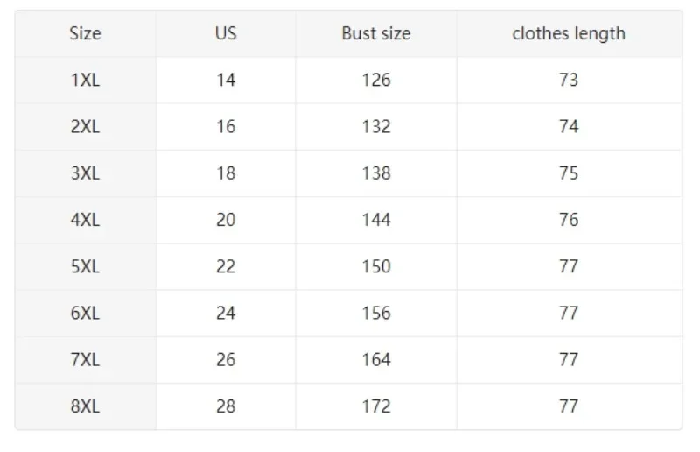Select US size value 28
The image size is (700, 452).
click(x=226, y=406)
